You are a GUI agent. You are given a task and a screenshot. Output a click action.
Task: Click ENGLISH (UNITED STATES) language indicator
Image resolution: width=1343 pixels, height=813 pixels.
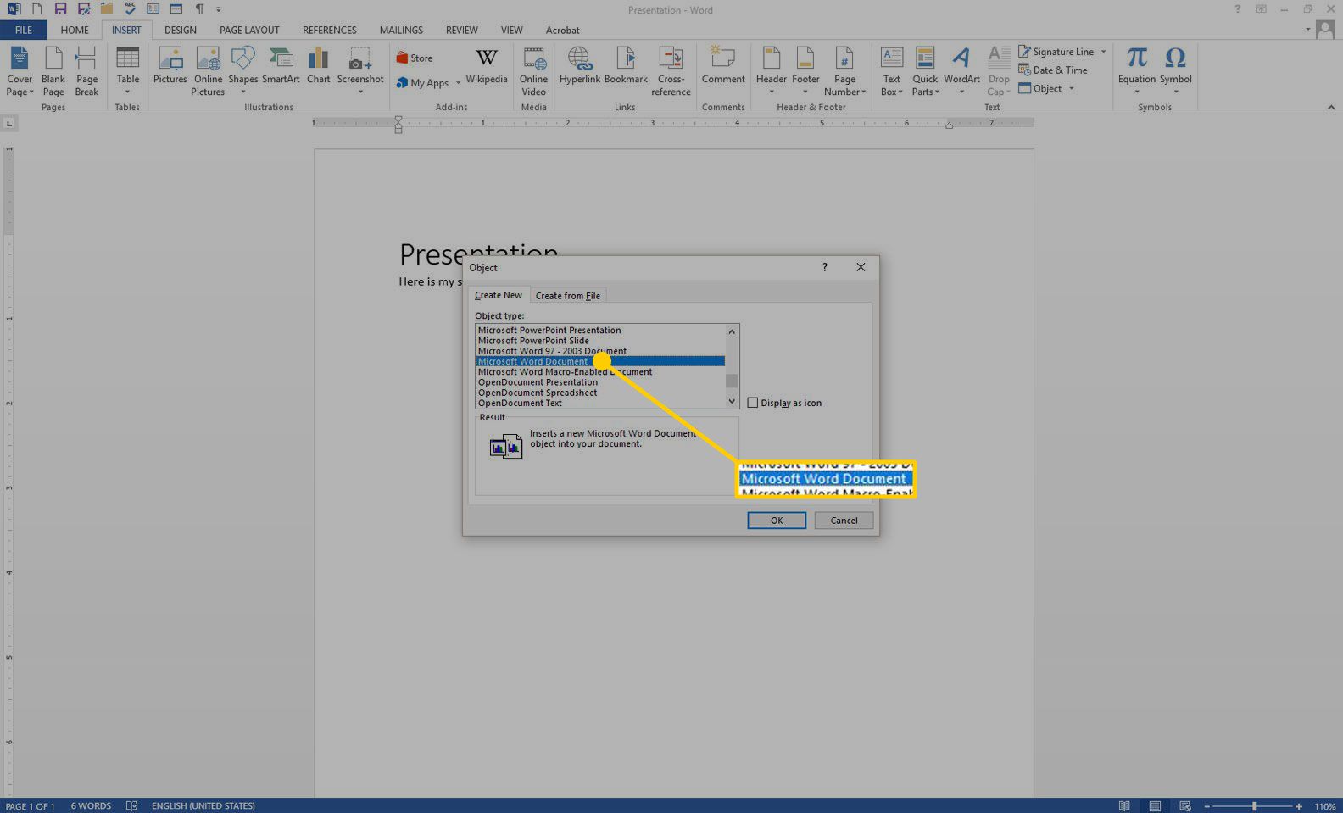tap(203, 806)
